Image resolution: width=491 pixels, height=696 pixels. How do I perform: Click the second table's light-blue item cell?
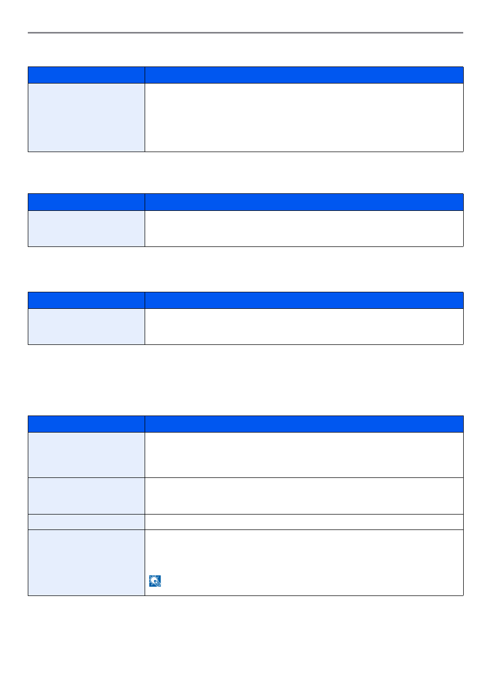coord(86,228)
